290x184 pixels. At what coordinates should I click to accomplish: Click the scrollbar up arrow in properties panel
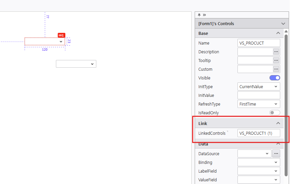tap(286, 31)
